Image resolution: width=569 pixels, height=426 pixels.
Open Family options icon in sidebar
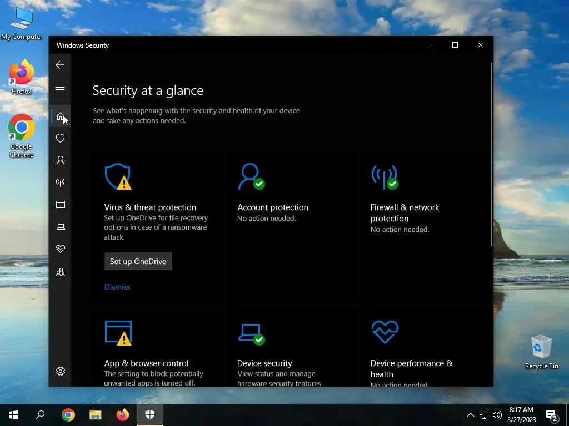click(60, 272)
